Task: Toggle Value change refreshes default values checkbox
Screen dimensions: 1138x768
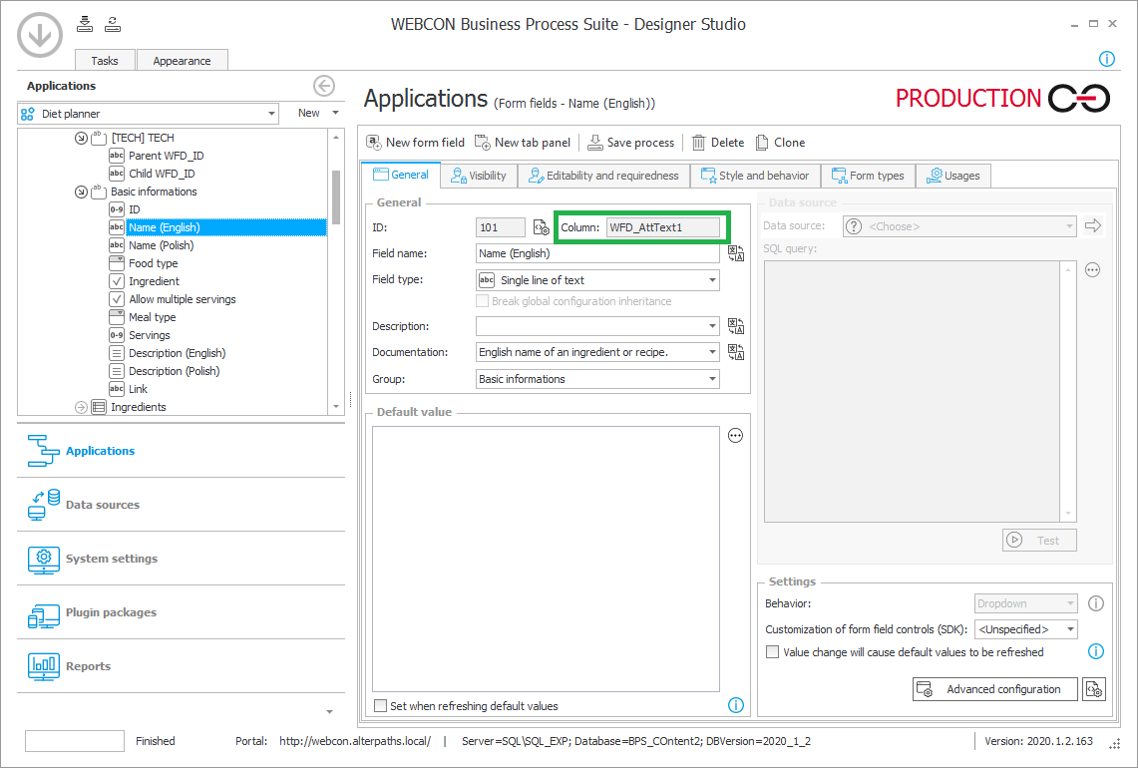Action: pyautogui.click(x=772, y=652)
